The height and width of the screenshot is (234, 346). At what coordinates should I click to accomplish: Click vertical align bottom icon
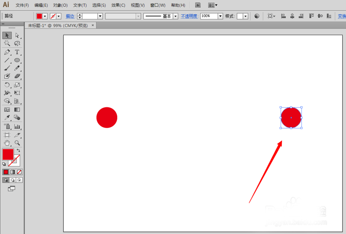(329, 16)
